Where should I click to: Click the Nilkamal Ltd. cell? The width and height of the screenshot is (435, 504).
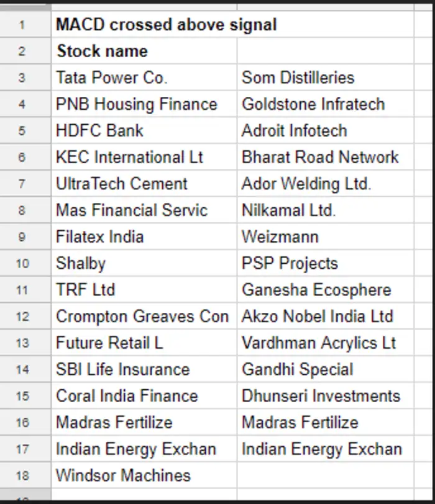coord(288,210)
